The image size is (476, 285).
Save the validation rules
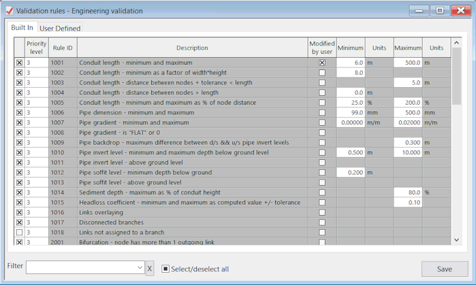445,269
